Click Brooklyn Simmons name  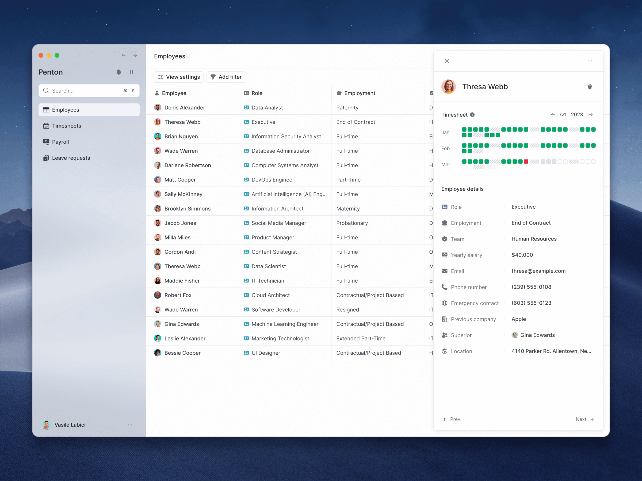[187, 209]
